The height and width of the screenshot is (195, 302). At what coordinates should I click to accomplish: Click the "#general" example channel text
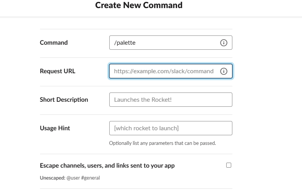point(90,178)
